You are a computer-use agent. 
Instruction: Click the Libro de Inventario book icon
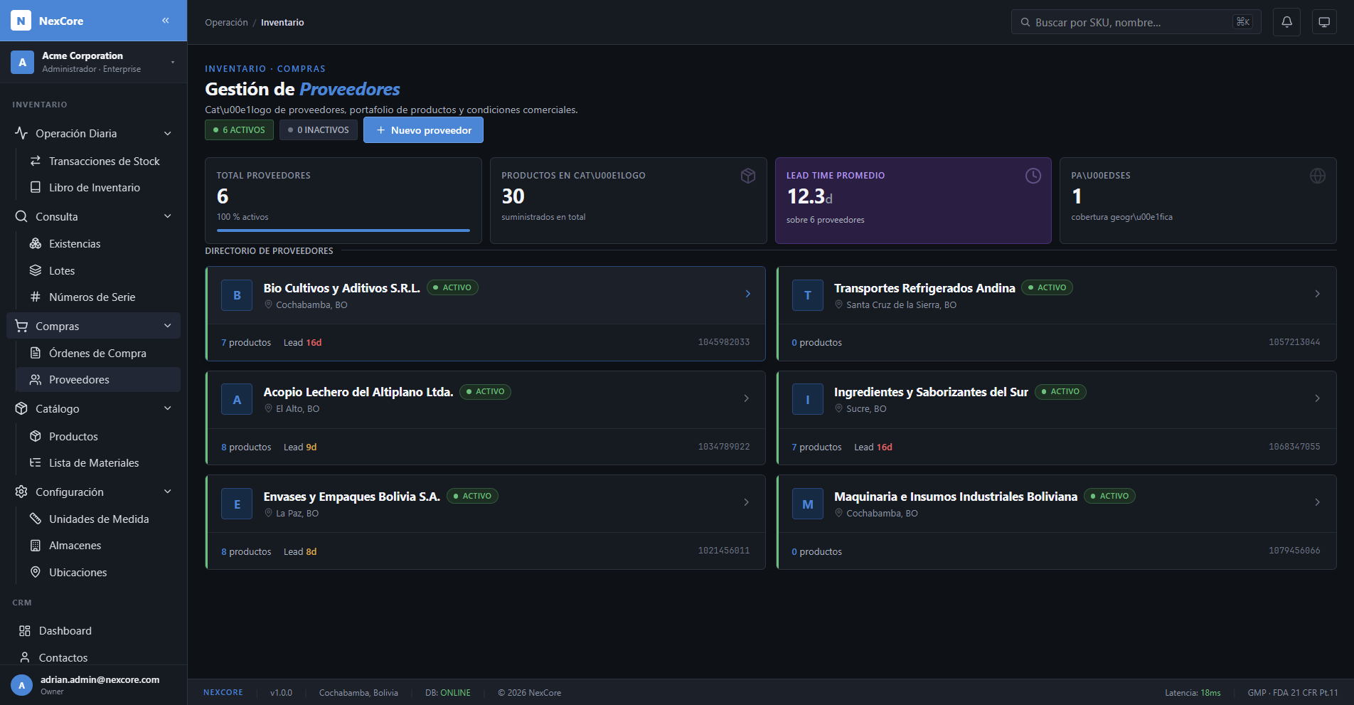coord(36,187)
